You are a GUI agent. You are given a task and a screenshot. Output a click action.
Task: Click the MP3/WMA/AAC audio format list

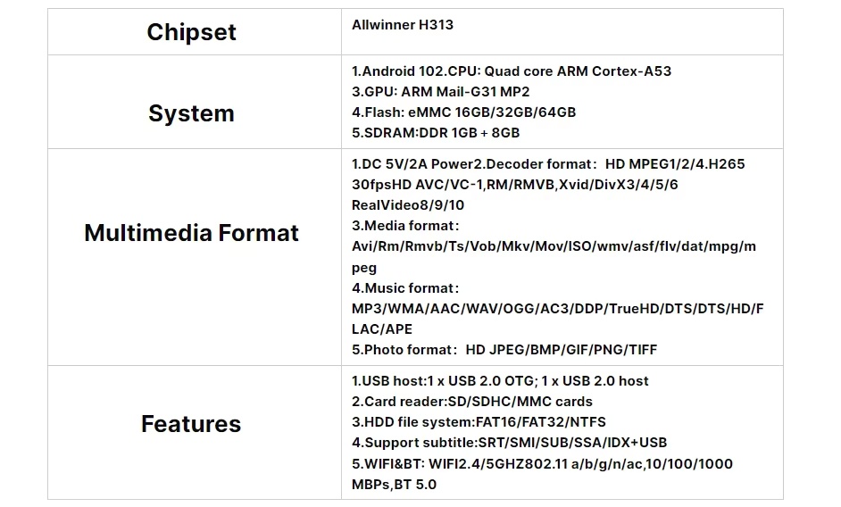[557, 309]
